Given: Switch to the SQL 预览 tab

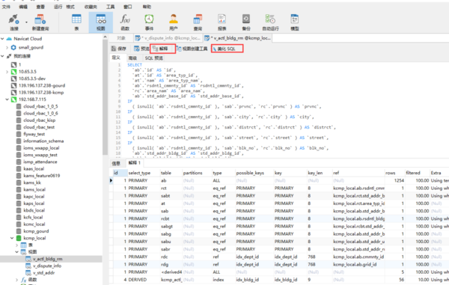Looking at the screenshot, I should pos(153,58).
